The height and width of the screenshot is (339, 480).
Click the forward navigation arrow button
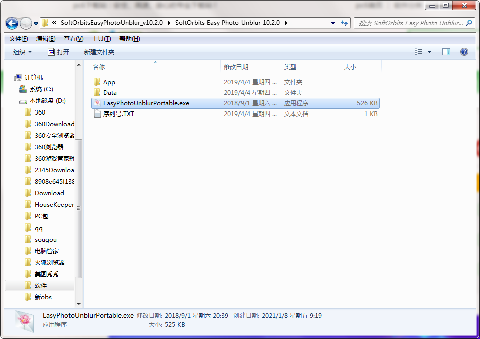(26, 23)
